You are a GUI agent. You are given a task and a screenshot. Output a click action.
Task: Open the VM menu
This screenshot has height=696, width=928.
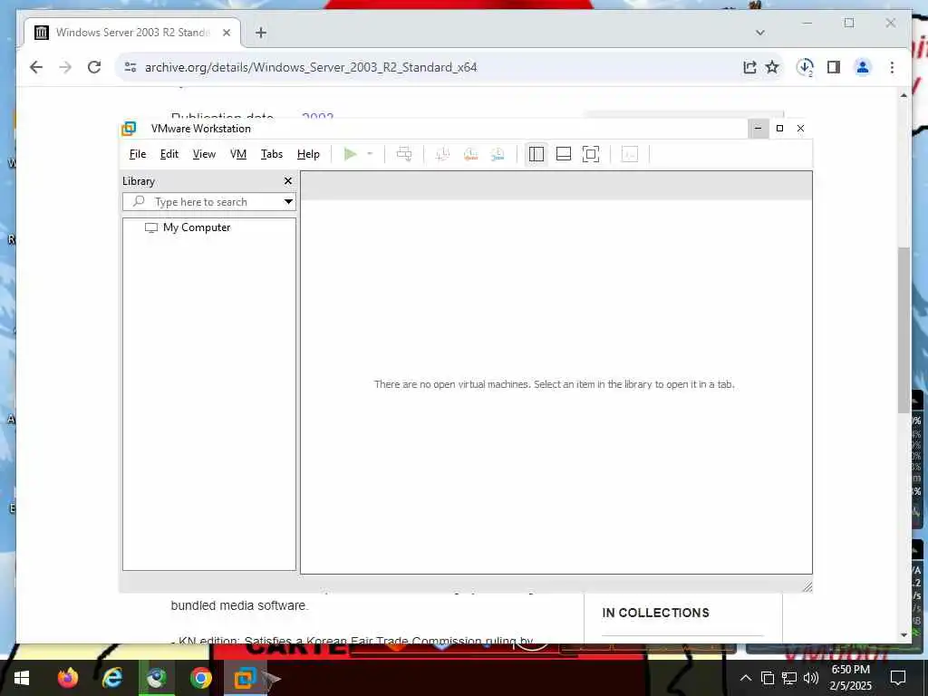238,154
